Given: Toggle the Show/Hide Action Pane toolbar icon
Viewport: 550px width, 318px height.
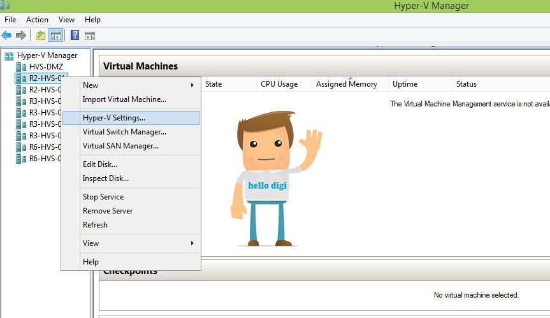Looking at the screenshot, I should pyautogui.click(x=90, y=36).
